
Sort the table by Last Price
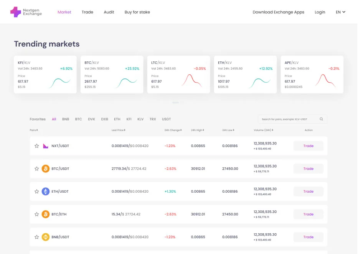click(x=118, y=130)
